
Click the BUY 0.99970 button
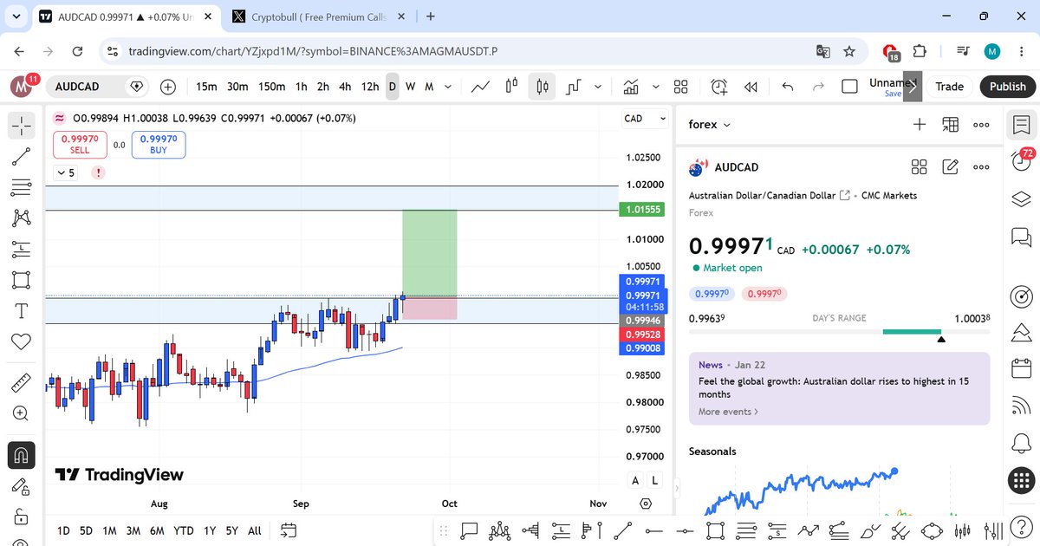[x=159, y=144]
